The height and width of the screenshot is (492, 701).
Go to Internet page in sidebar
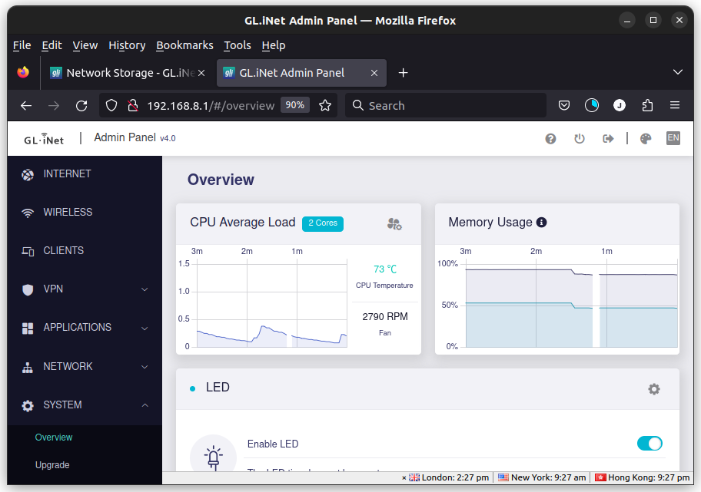tap(67, 174)
